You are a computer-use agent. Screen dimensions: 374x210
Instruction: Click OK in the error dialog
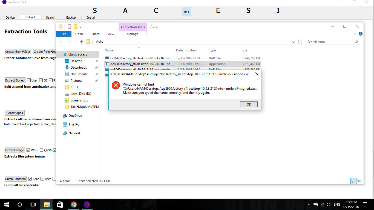[249, 104]
